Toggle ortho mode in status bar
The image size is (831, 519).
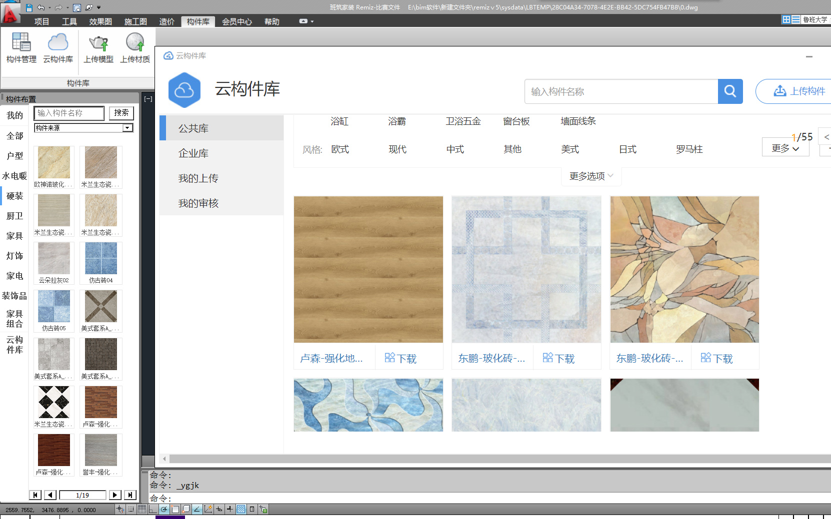click(x=153, y=509)
